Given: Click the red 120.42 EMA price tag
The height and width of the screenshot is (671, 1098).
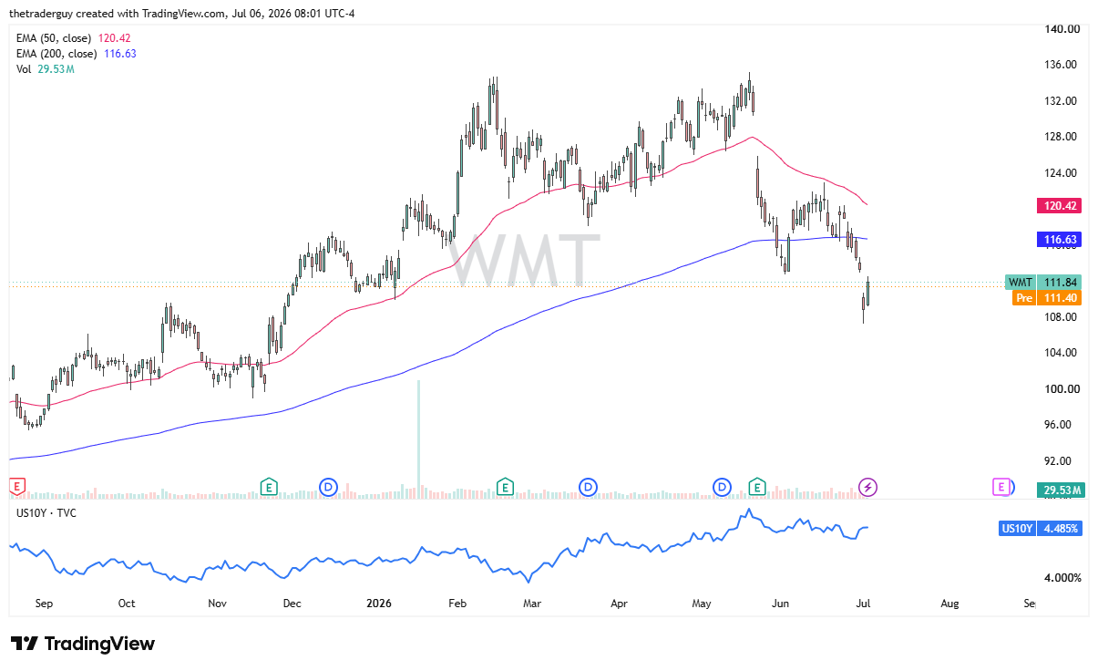Looking at the screenshot, I should [1059, 206].
